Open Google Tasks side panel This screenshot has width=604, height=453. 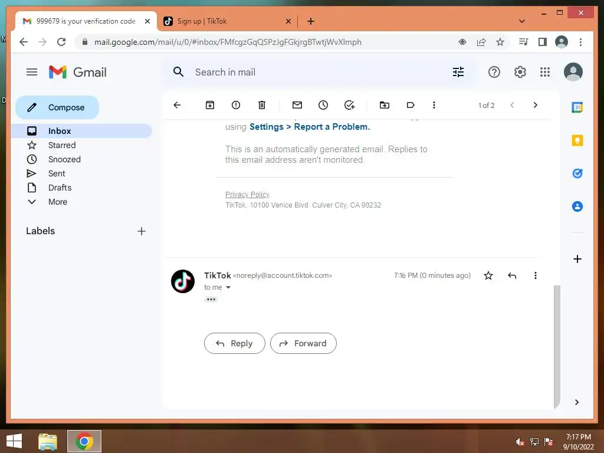pyautogui.click(x=577, y=173)
